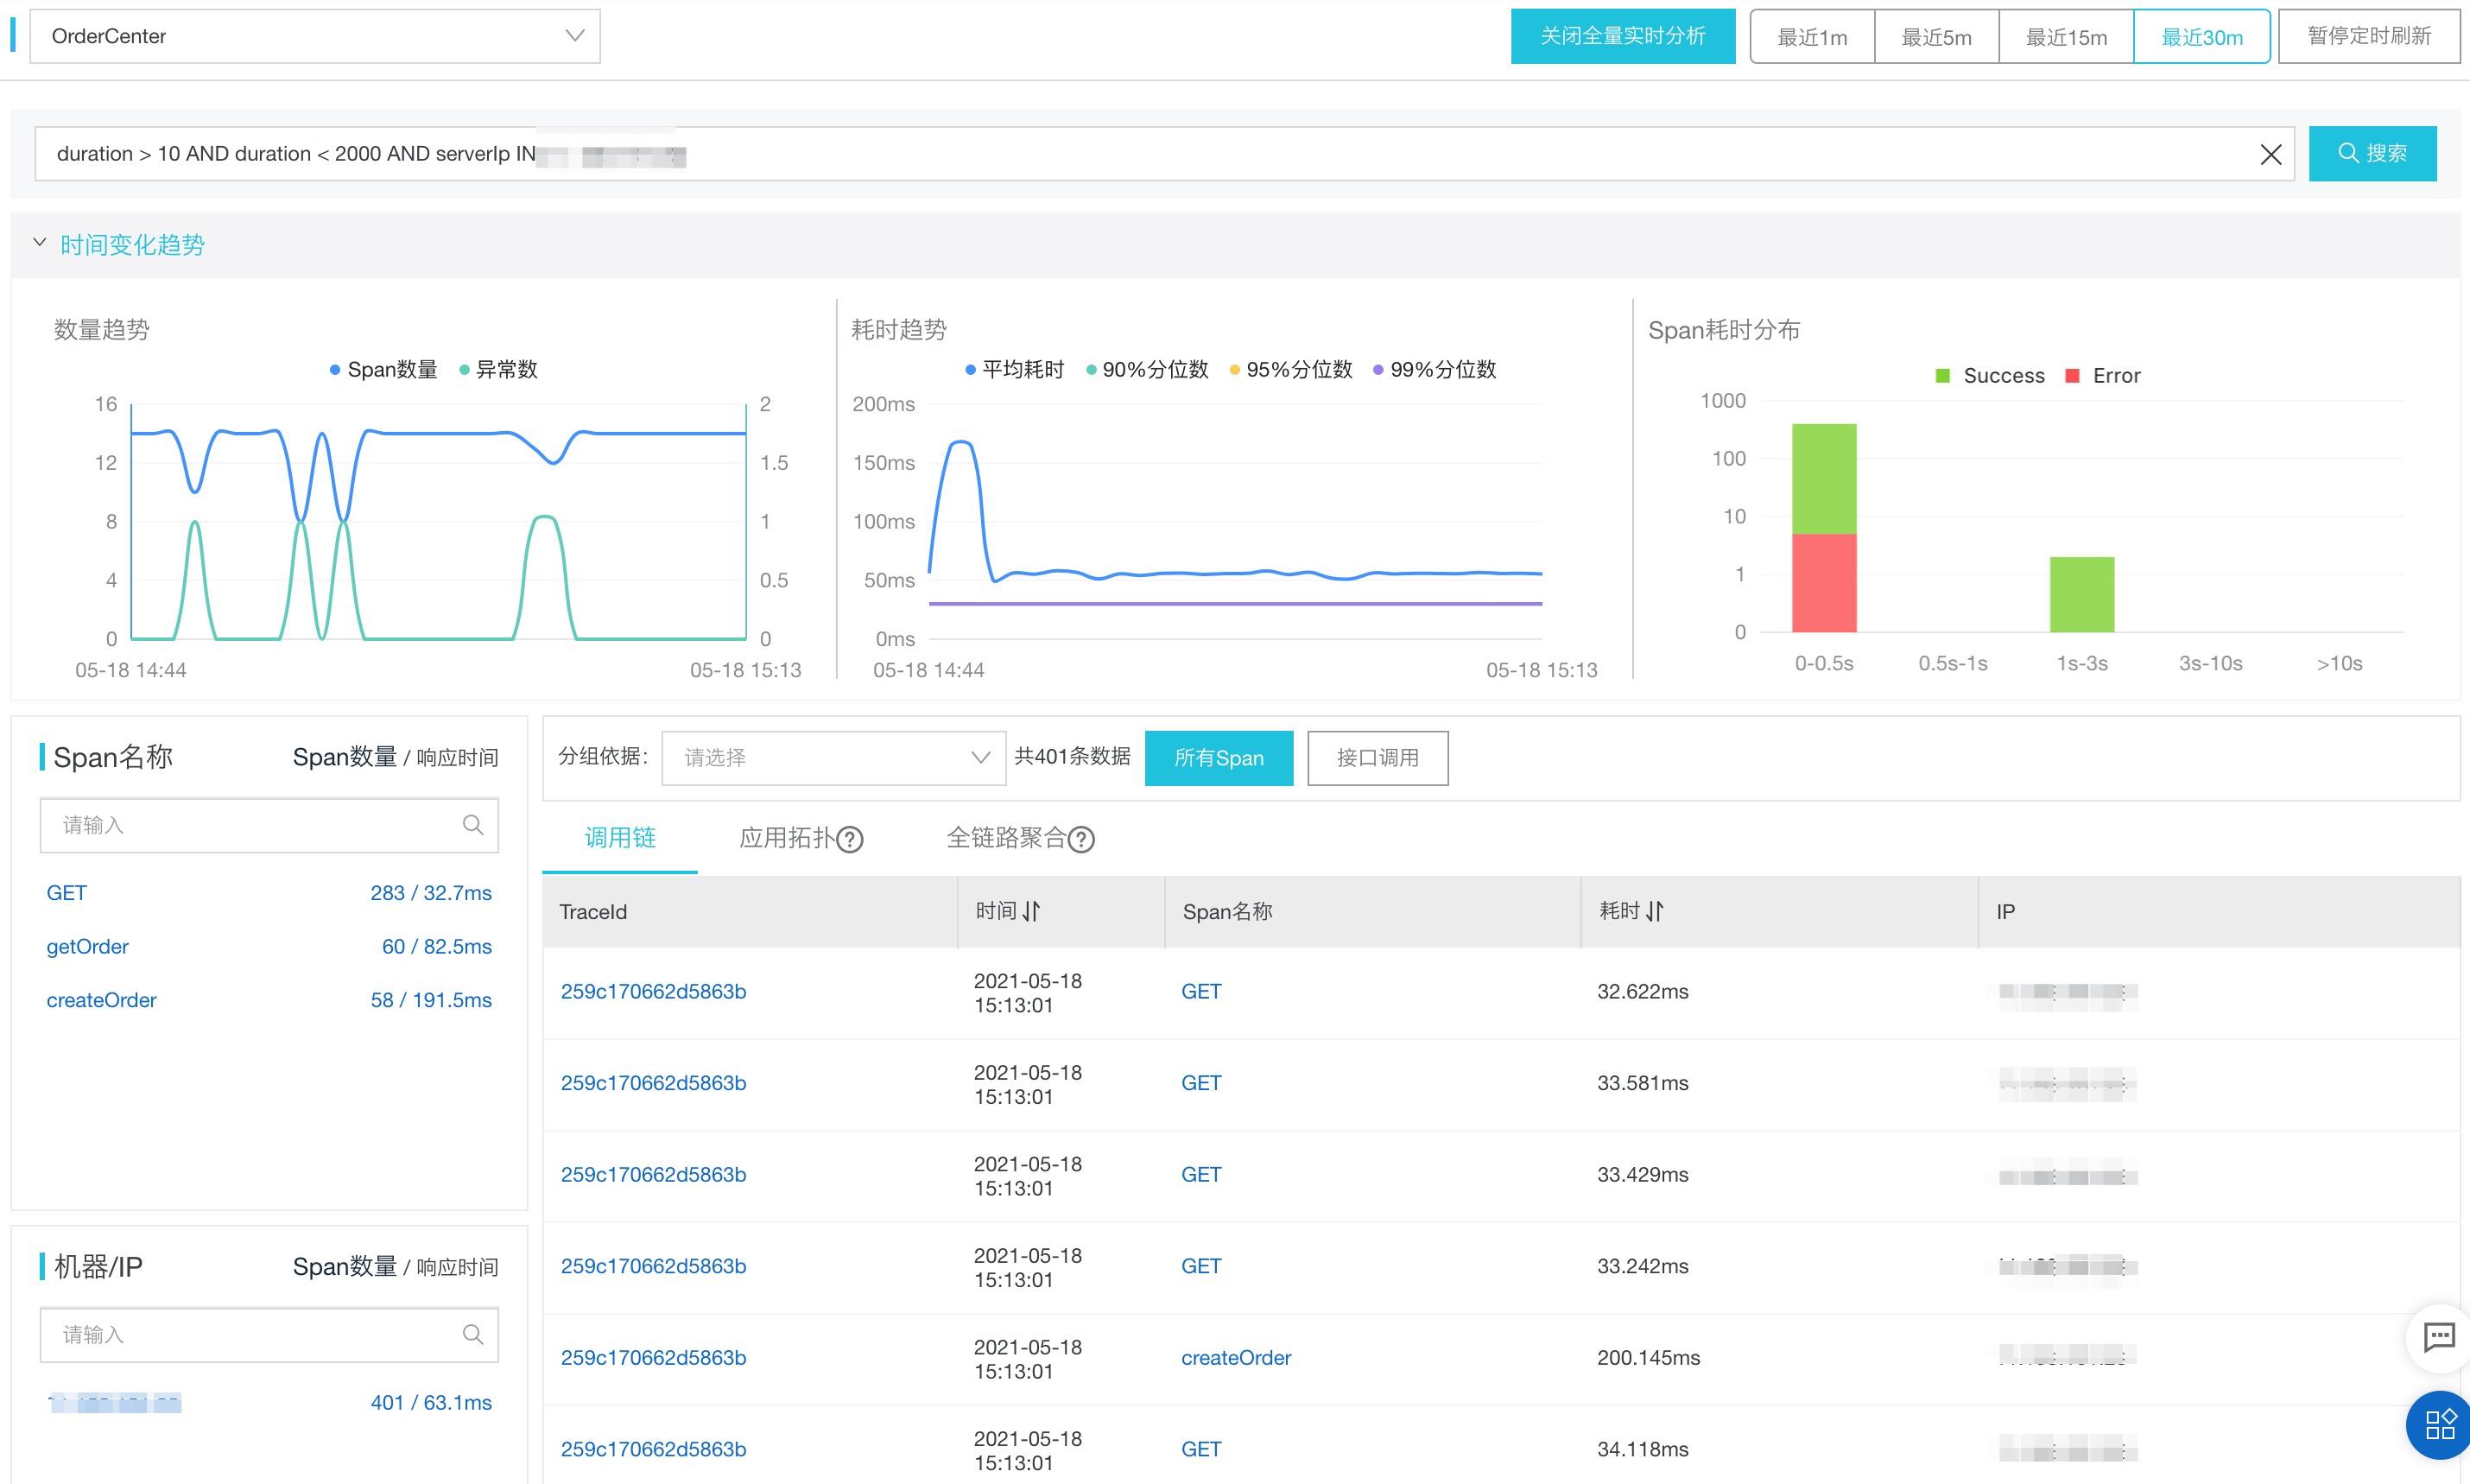Sort table by 耗时 column arrows
The image size is (2470, 1484).
(x=1656, y=911)
